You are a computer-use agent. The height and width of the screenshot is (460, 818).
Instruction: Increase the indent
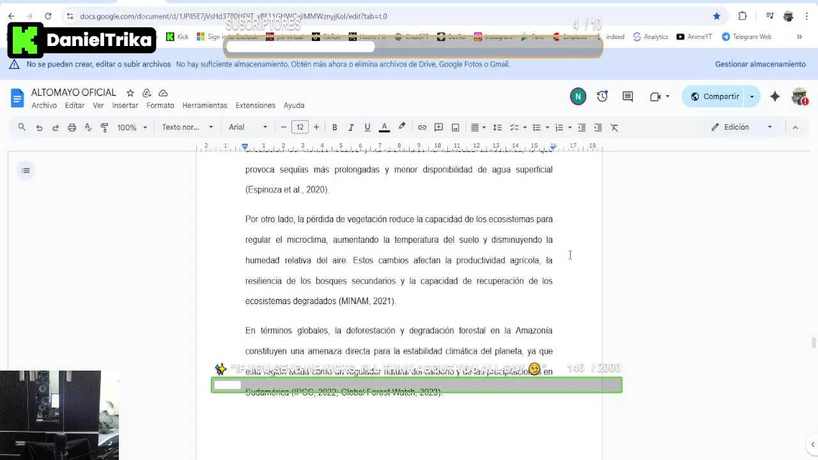coord(598,127)
